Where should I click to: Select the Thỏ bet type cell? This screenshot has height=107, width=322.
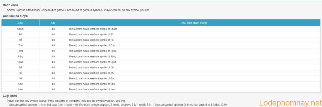[x=20, y=46]
